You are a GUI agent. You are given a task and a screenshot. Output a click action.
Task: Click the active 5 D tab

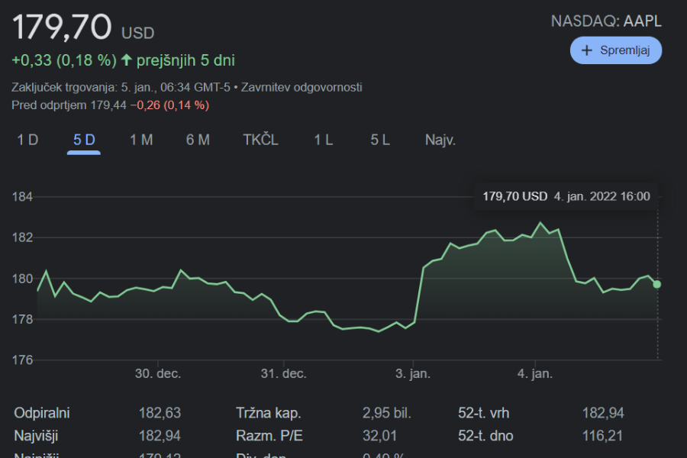tap(84, 140)
